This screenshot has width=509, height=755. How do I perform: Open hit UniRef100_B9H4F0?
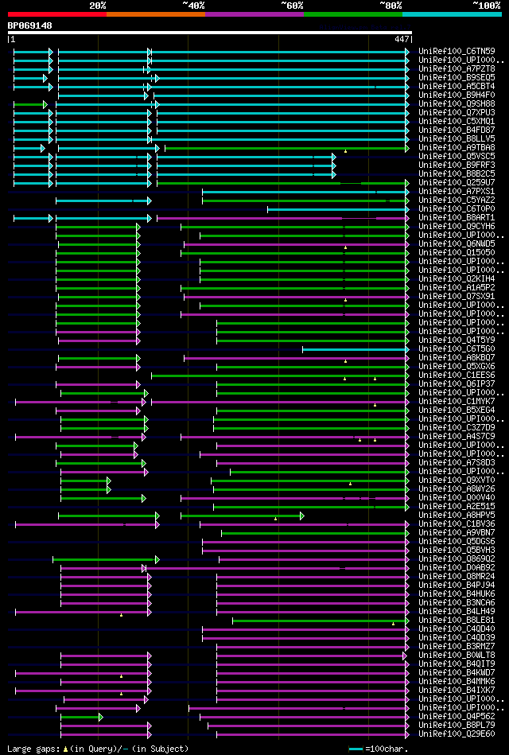pyautogui.click(x=457, y=95)
